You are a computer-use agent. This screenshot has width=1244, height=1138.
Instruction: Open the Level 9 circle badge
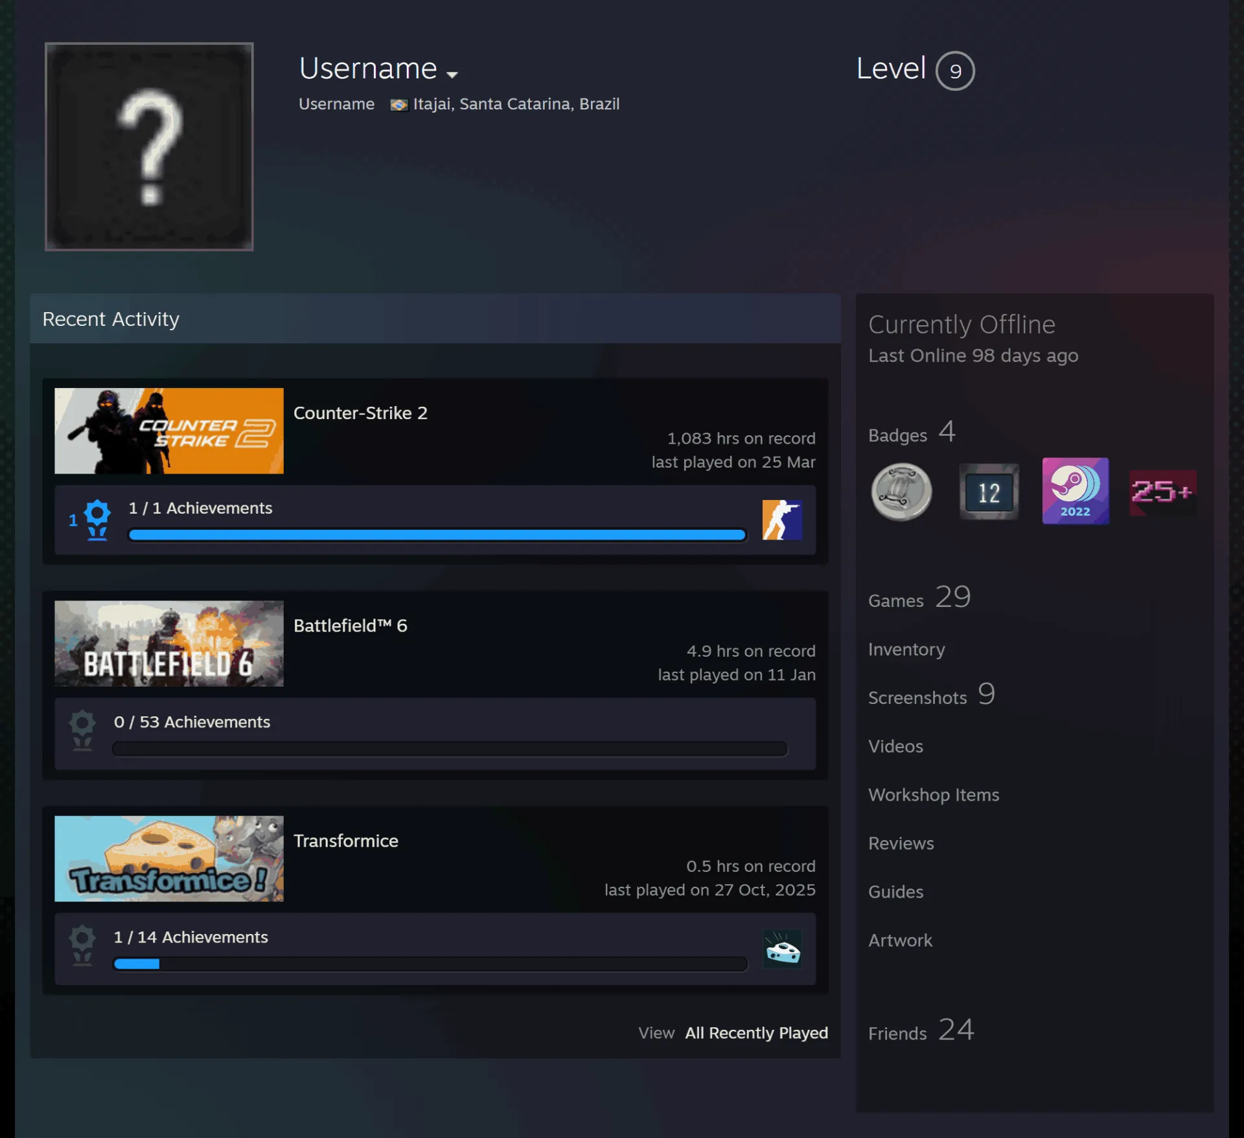[x=955, y=71]
